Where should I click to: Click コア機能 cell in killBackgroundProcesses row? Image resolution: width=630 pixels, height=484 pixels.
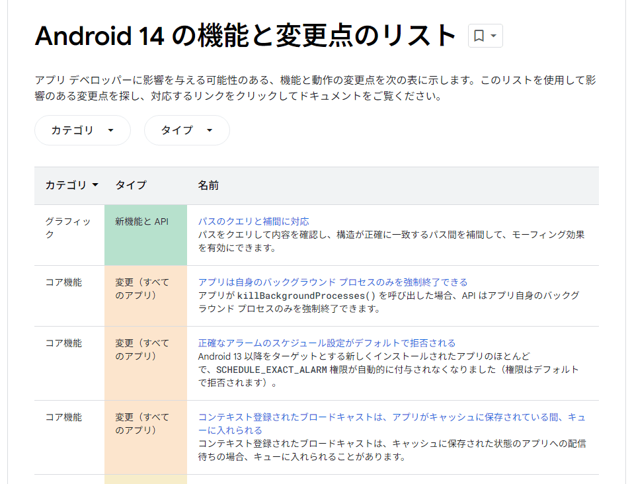pyautogui.click(x=69, y=296)
